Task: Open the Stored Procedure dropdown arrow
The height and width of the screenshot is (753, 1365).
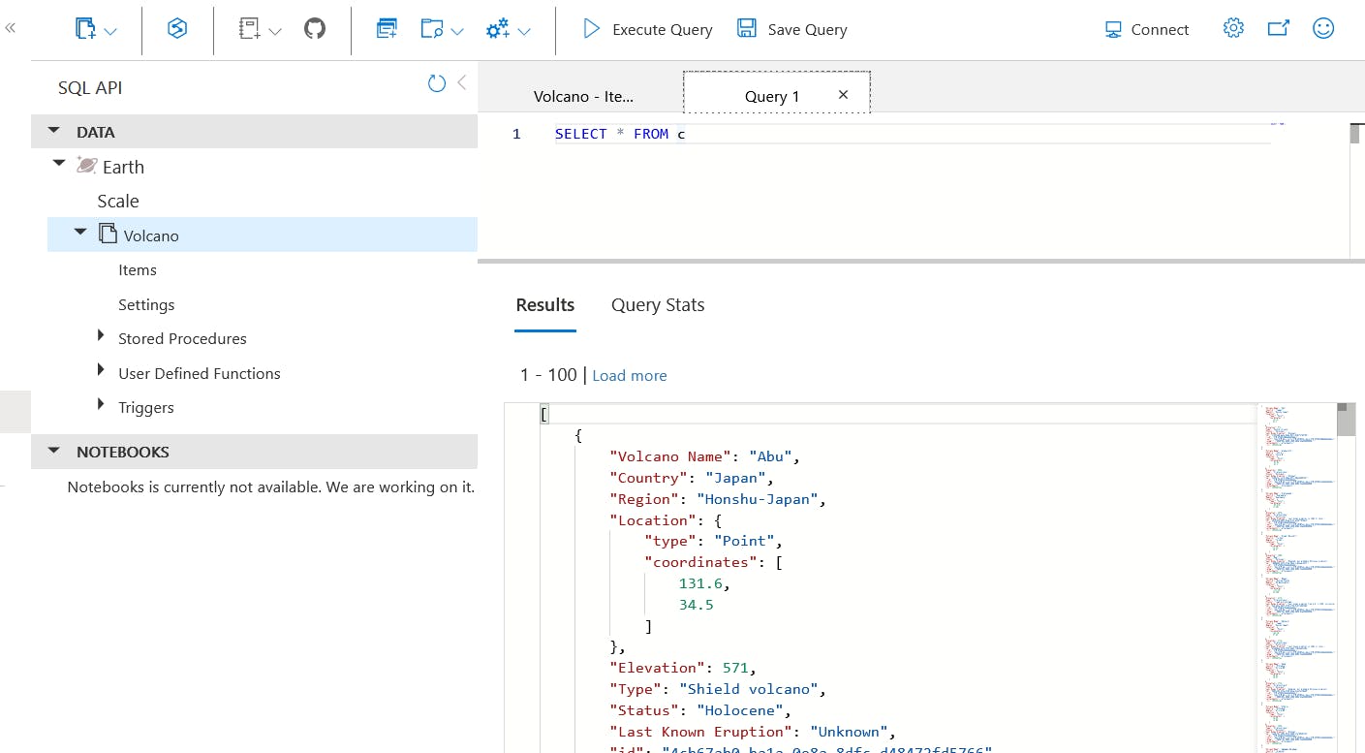Action: tap(524, 31)
